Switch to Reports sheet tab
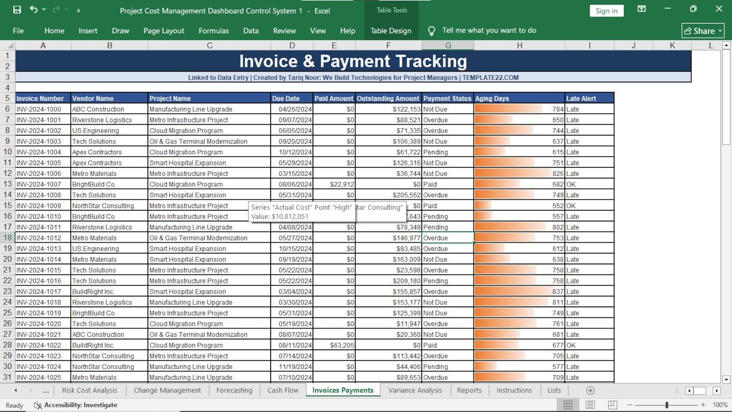 [469, 390]
